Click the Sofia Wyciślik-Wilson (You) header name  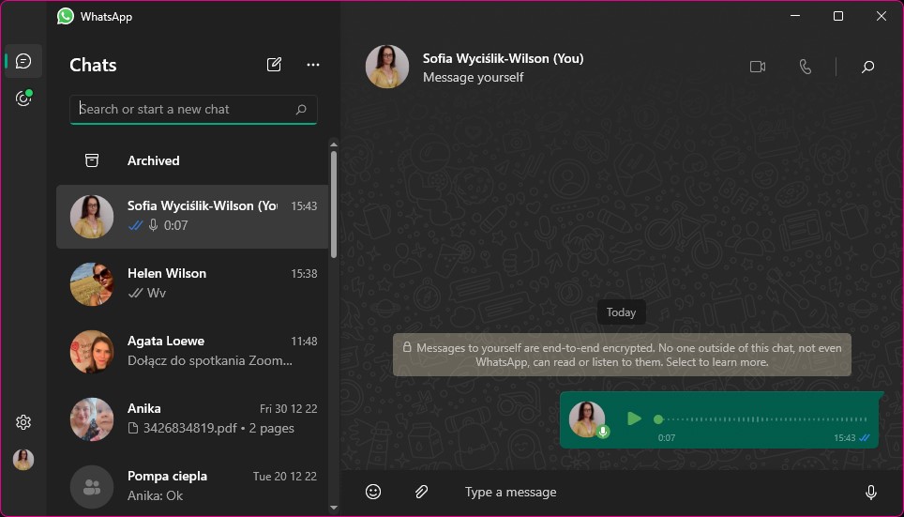(504, 58)
